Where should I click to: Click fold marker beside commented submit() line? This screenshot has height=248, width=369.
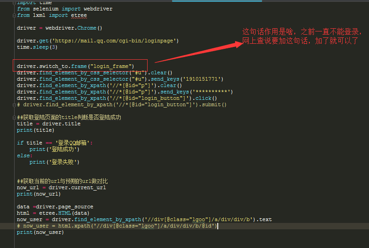pos(15,104)
